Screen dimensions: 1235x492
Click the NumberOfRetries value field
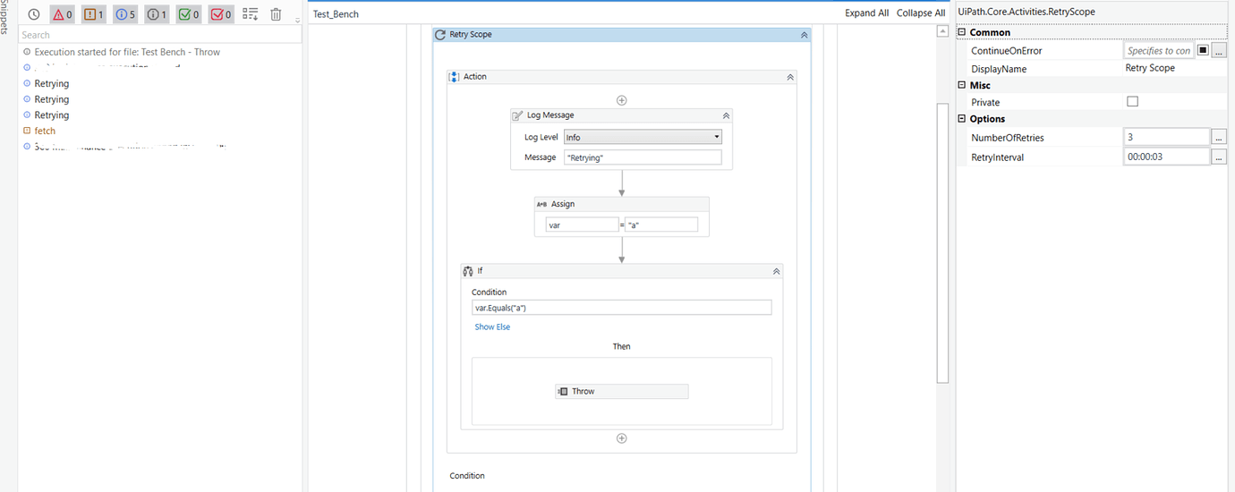tap(1167, 138)
